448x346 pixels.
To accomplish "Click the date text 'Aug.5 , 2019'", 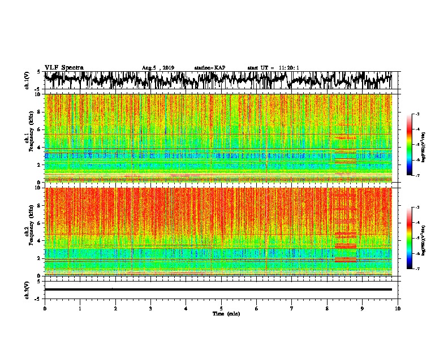I will pos(158,68).
